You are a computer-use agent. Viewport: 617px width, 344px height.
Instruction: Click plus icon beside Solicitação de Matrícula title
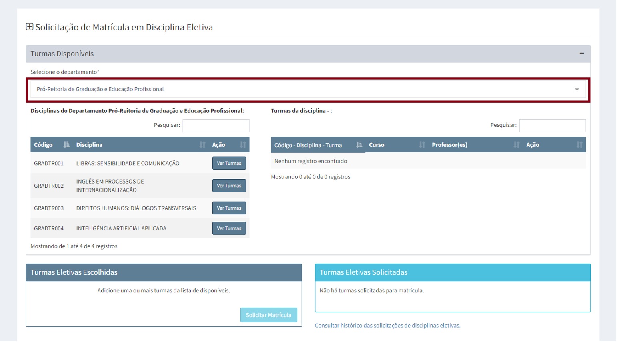click(30, 27)
